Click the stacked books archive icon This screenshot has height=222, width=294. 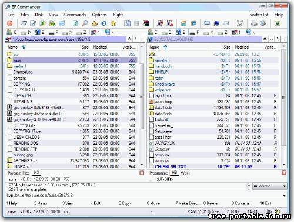coord(146,23)
